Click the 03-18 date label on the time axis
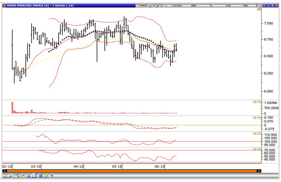 pyautogui.click(x=36, y=166)
